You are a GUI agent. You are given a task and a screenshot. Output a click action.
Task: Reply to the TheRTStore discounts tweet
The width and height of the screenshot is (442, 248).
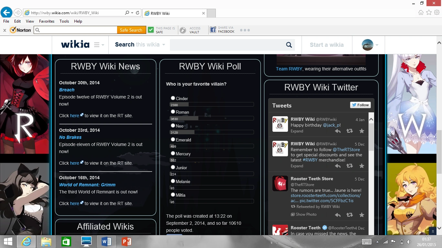[338, 166]
